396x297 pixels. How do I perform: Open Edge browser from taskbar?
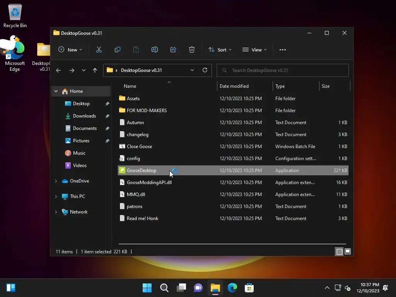point(232,288)
